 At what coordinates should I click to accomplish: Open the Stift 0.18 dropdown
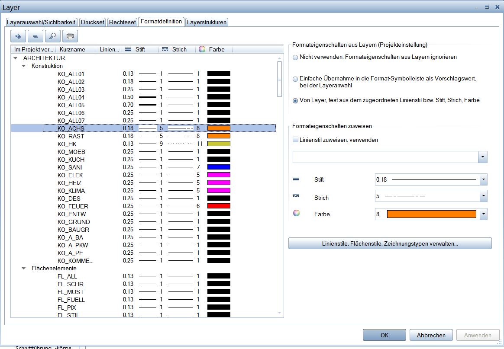point(483,179)
